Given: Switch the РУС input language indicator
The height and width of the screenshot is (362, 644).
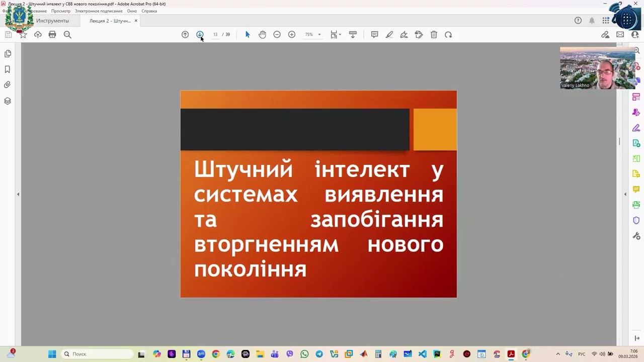Looking at the screenshot, I should tap(582, 354).
